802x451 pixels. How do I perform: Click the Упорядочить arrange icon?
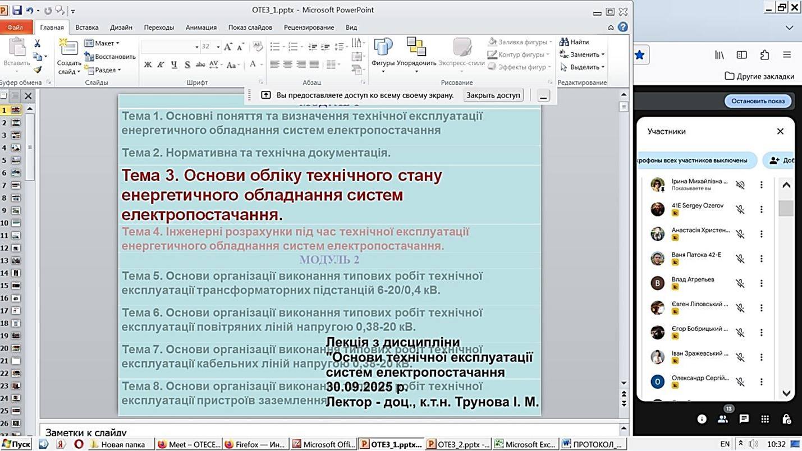tap(416, 48)
